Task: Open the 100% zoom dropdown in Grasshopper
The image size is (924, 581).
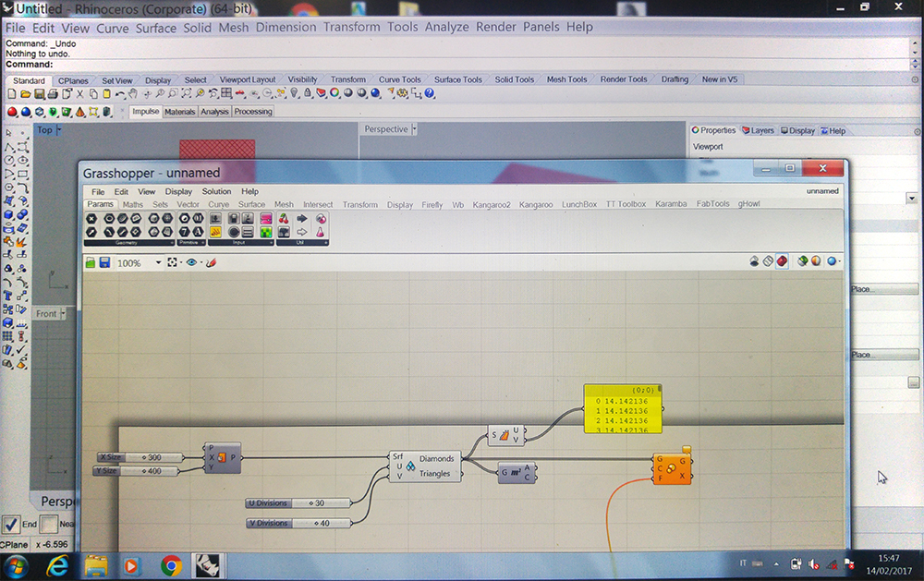Action: click(x=159, y=262)
